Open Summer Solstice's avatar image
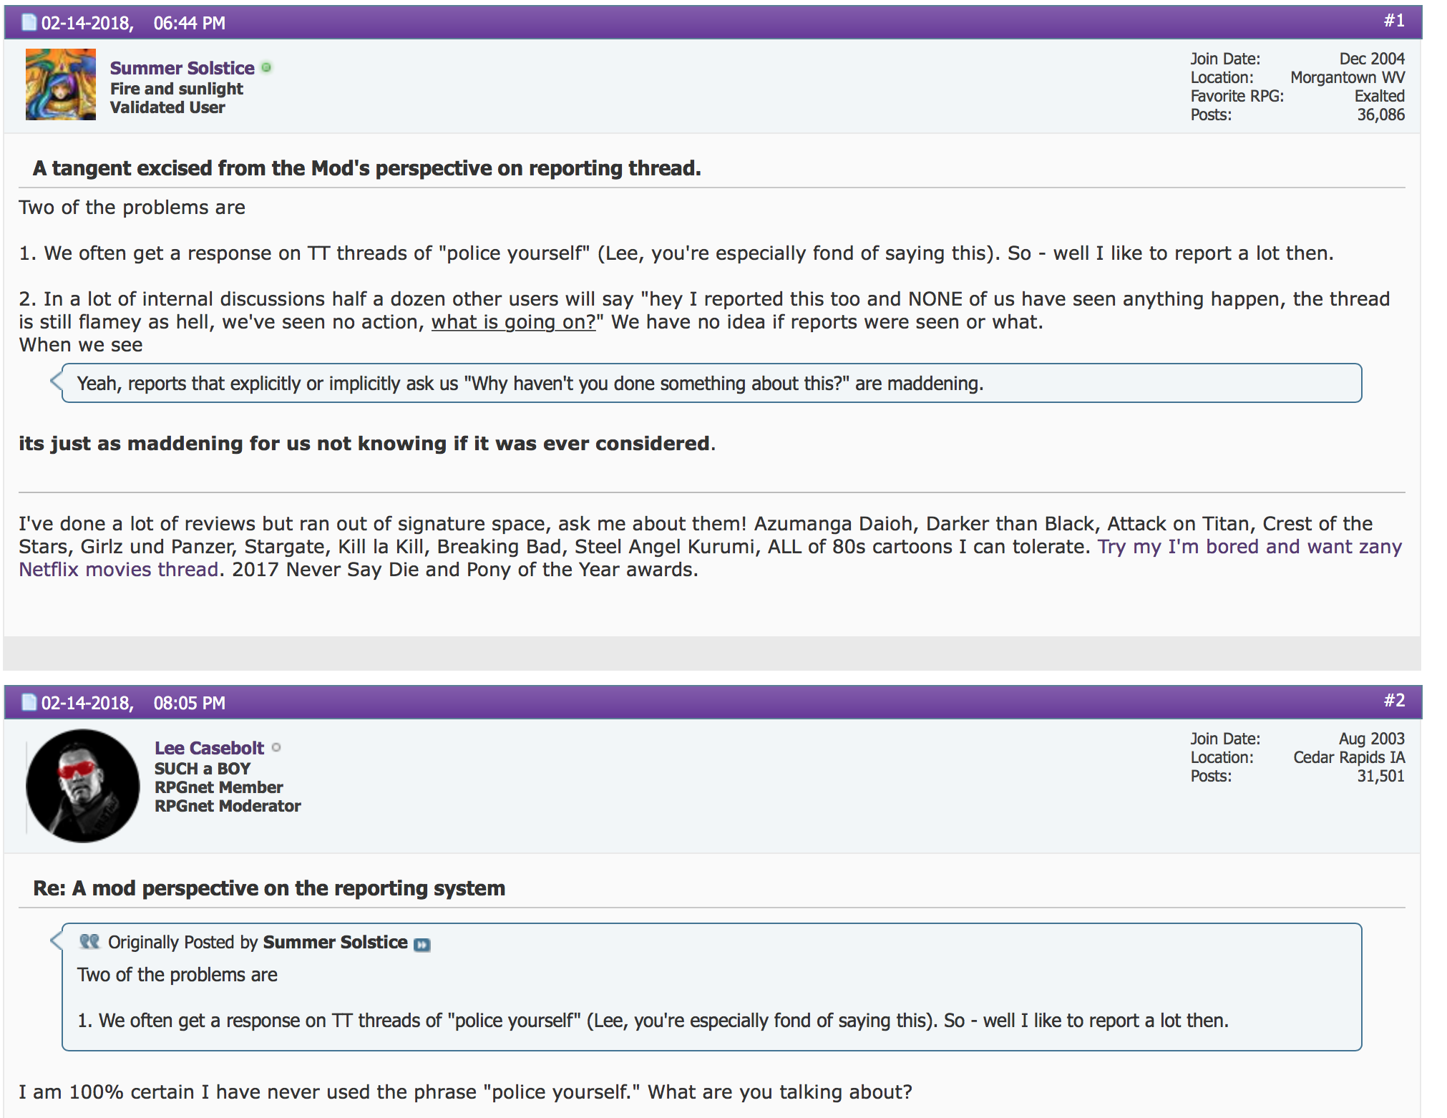The width and height of the screenshot is (1447, 1118). tap(61, 84)
